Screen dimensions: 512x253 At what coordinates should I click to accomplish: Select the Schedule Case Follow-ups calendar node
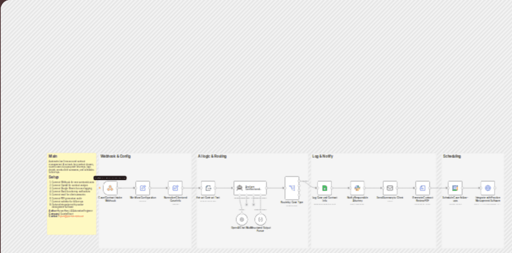(x=455, y=188)
